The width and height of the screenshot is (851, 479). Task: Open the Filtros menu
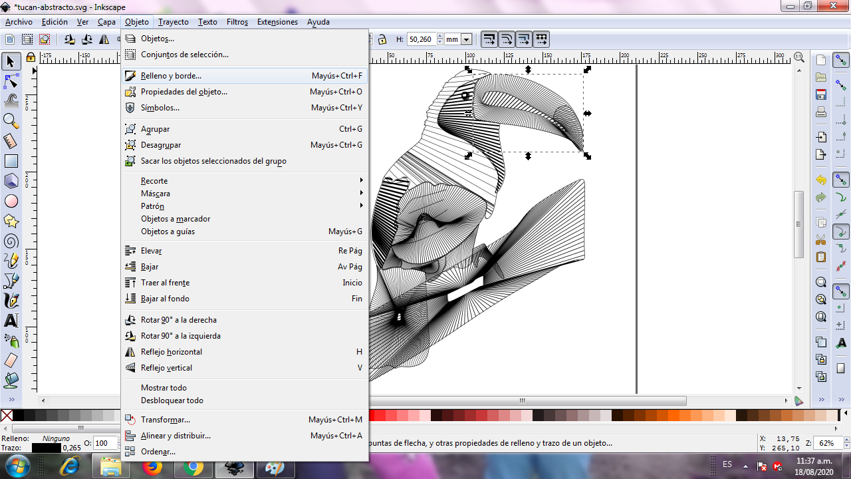coord(237,22)
